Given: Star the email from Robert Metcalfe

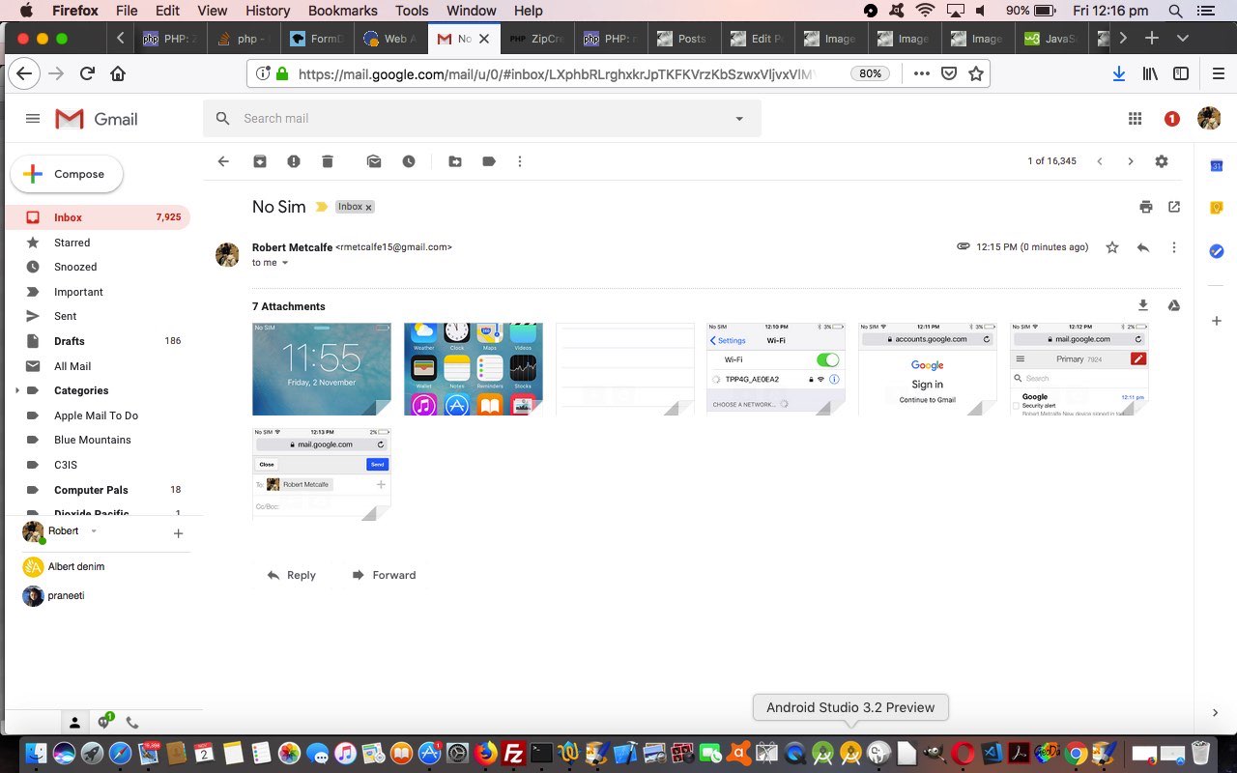Looking at the screenshot, I should coord(1112,247).
